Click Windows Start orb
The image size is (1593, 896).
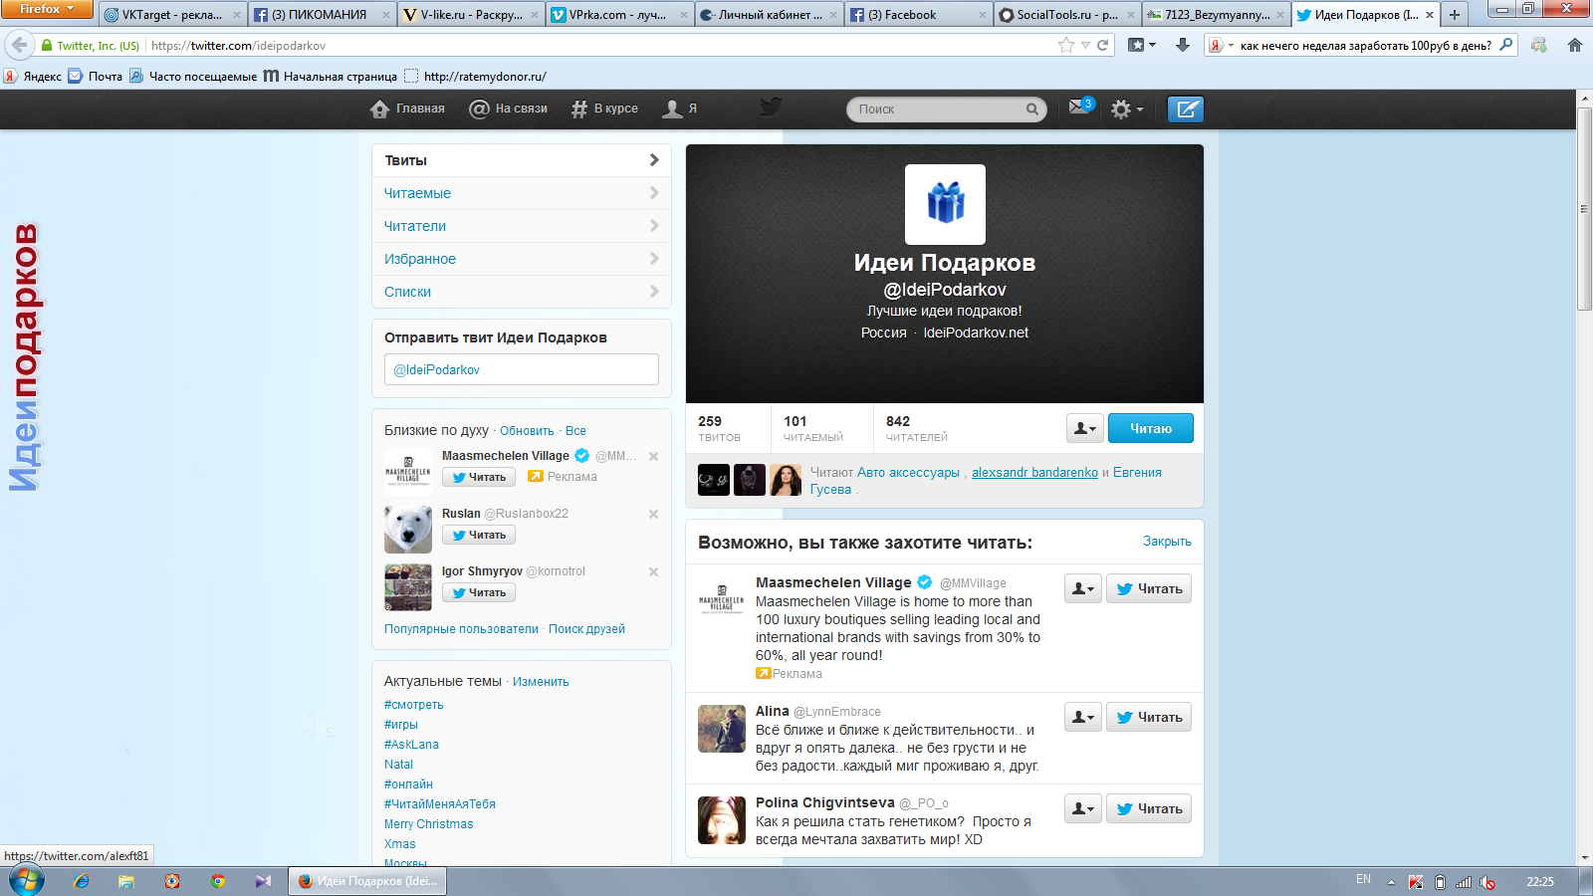pyautogui.click(x=27, y=881)
